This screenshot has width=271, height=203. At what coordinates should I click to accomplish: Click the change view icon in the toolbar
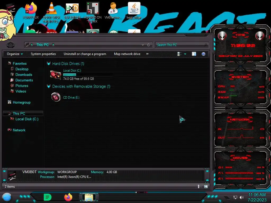pyautogui.click(x=179, y=54)
